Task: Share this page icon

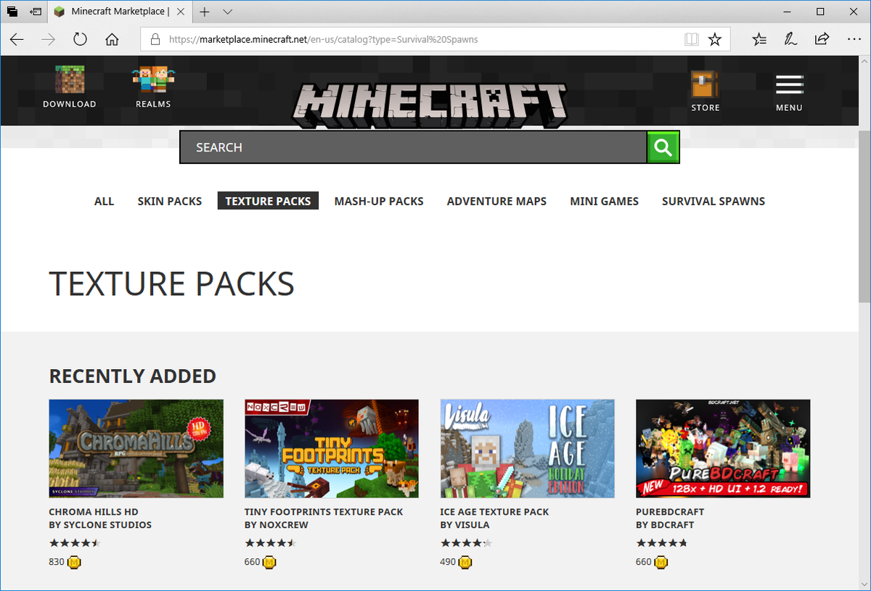Action: (x=822, y=39)
